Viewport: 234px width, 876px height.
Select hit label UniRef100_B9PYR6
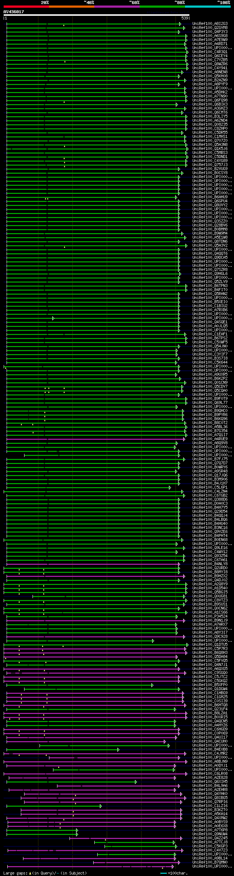tap(210, 415)
